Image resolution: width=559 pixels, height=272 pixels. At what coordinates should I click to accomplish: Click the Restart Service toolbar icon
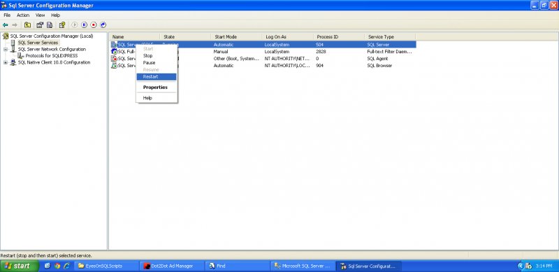coord(103,25)
